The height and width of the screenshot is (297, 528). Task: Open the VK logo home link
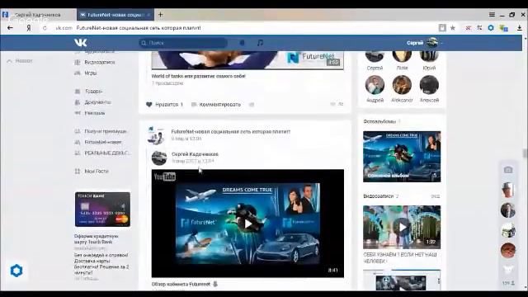pos(81,43)
